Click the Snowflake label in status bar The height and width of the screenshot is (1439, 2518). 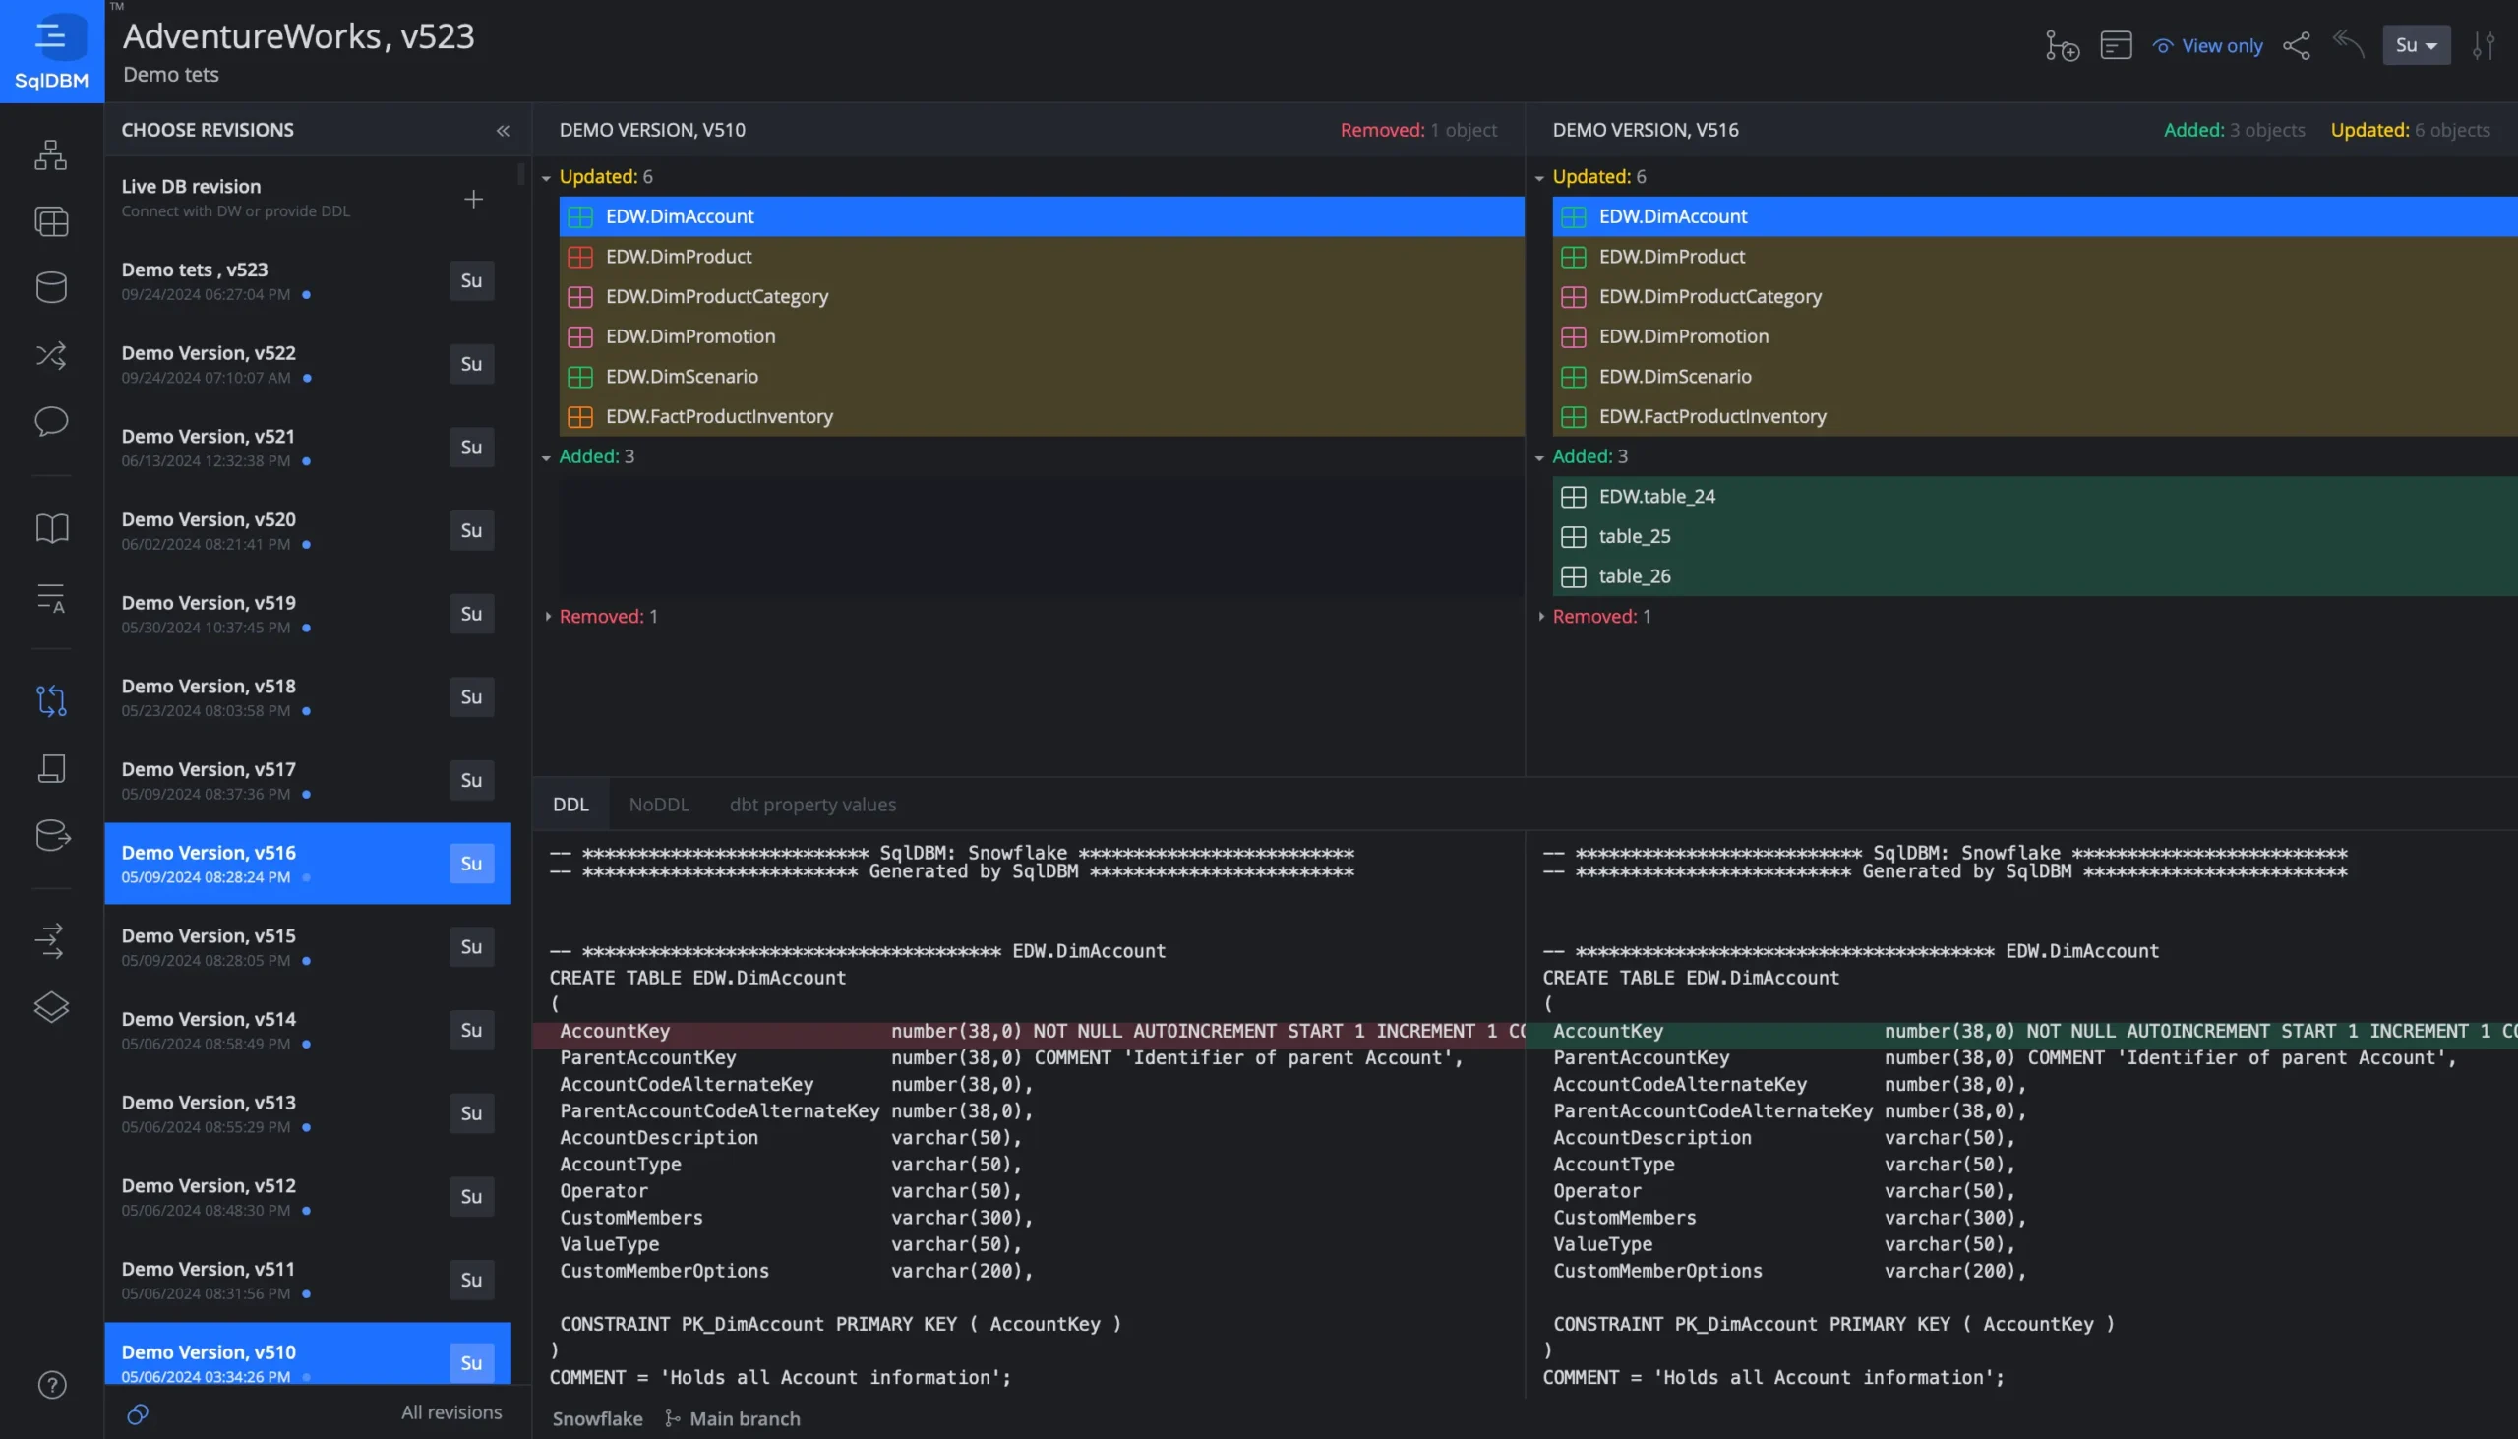click(x=597, y=1419)
